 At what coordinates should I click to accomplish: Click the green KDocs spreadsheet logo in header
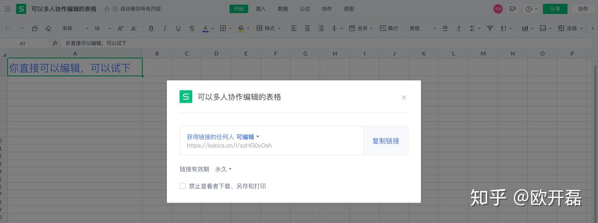point(21,9)
